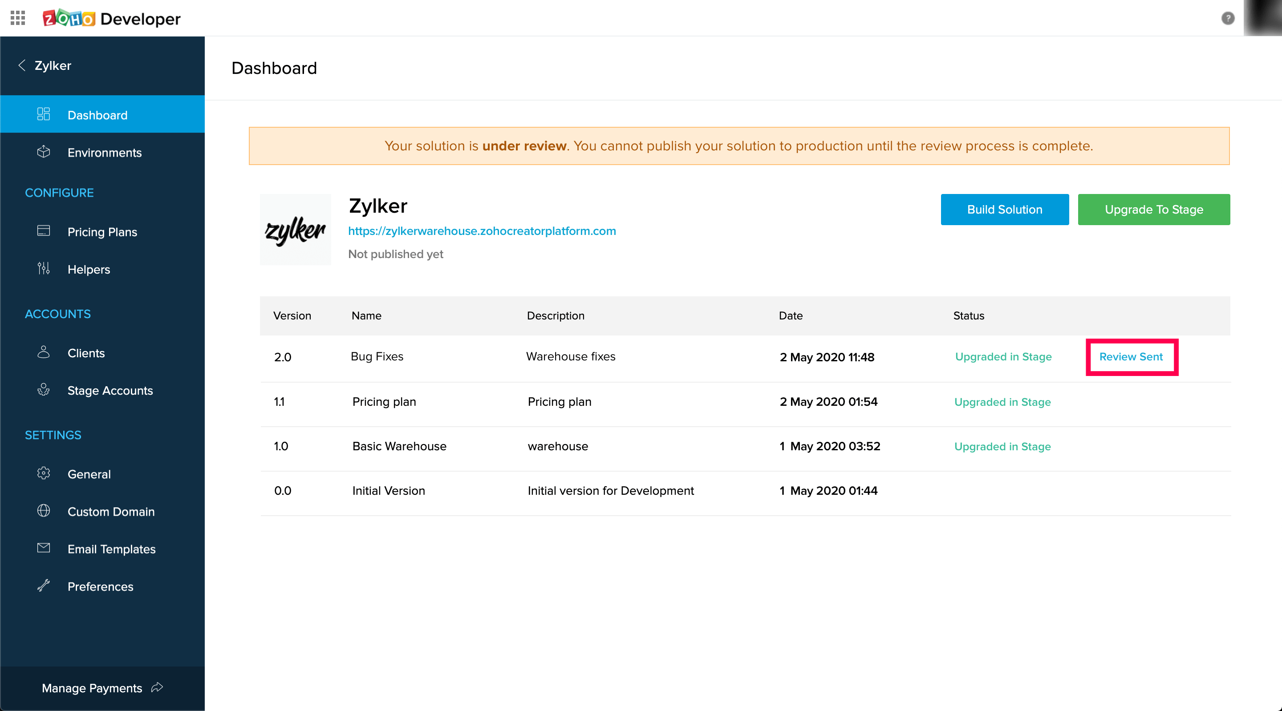Click Manage Payments at sidebar bottom

click(x=102, y=688)
